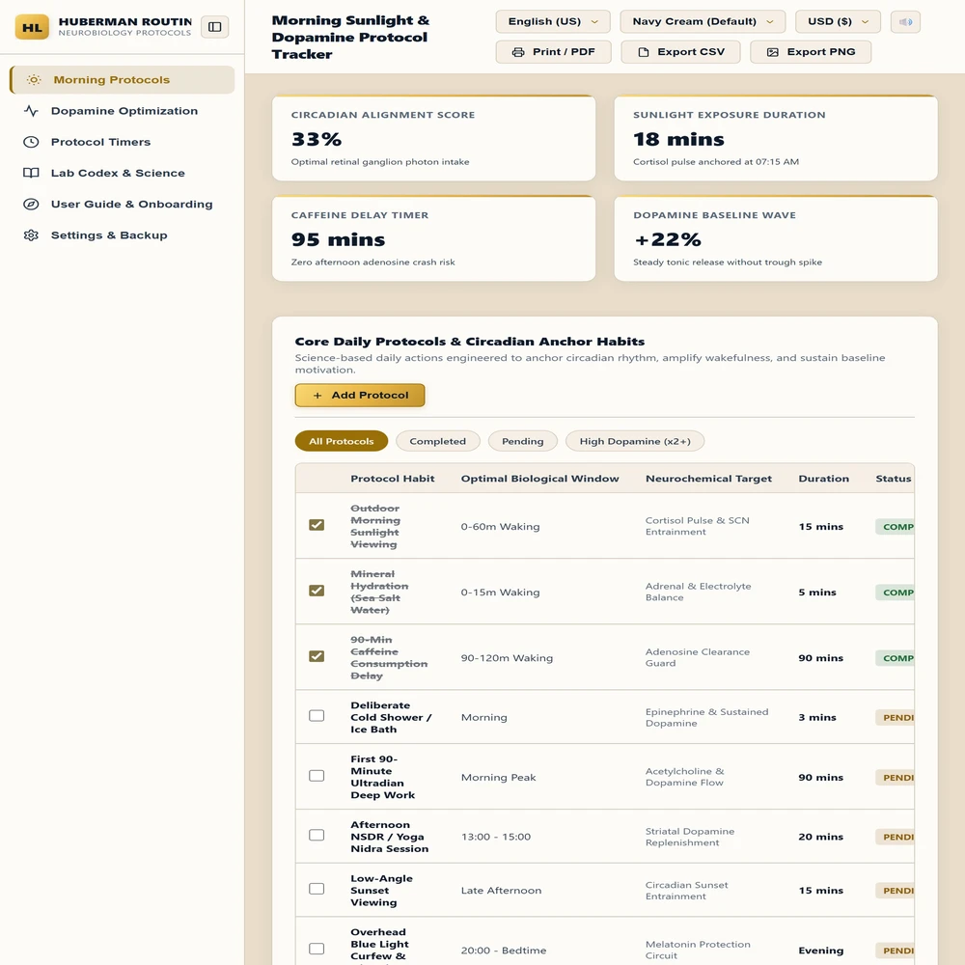Screen dimensions: 965x965
Task: Click the compass icon beside User Guide
Action: tap(31, 205)
